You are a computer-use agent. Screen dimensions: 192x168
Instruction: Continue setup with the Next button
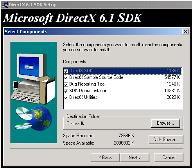pos(135,157)
